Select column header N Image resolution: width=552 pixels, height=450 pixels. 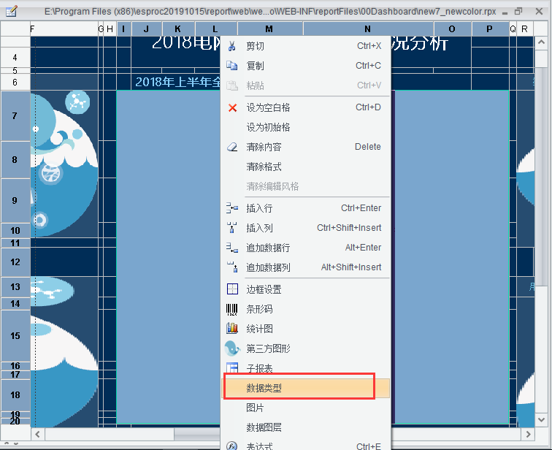[368, 29]
